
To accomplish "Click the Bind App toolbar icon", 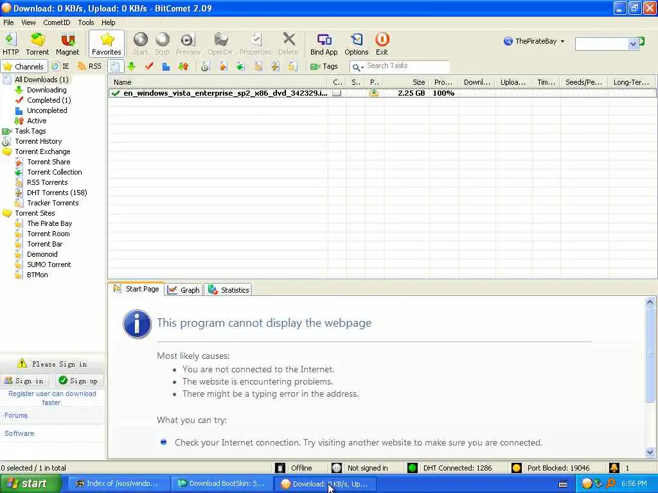I will [x=324, y=44].
